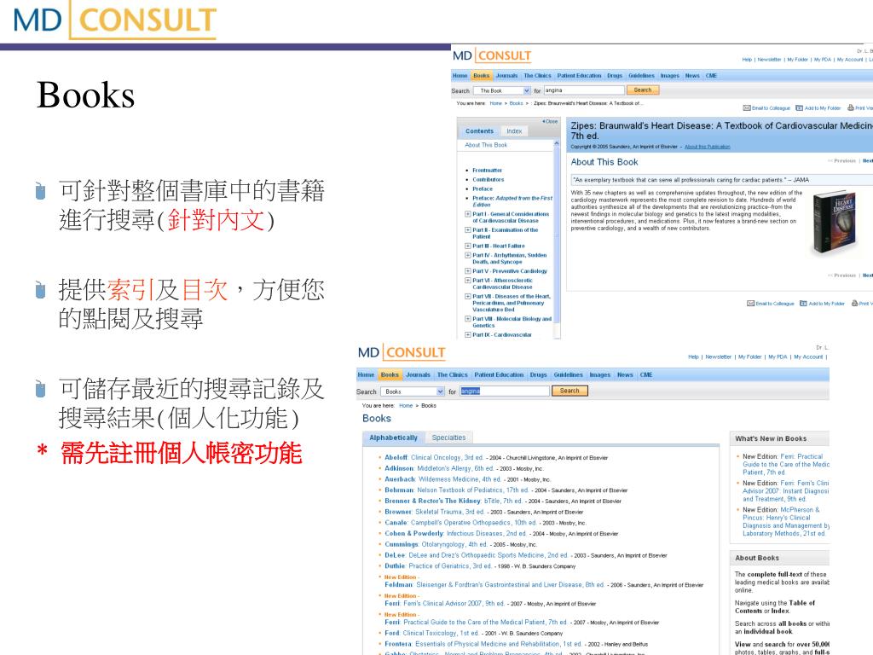Switch to the Specialties tab
Screen dimensions: 873x655
click(x=448, y=438)
